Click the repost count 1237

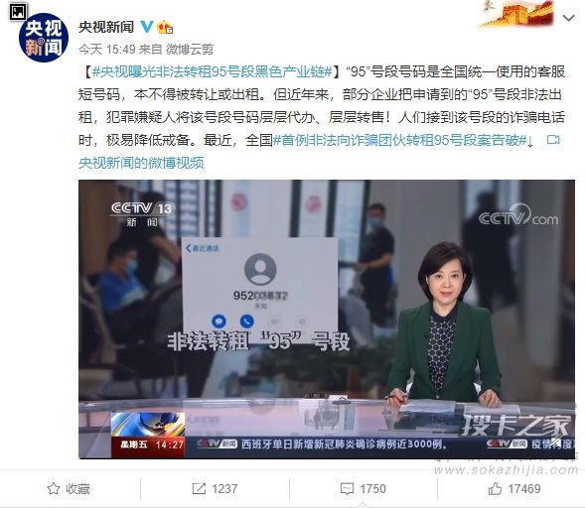click(224, 488)
